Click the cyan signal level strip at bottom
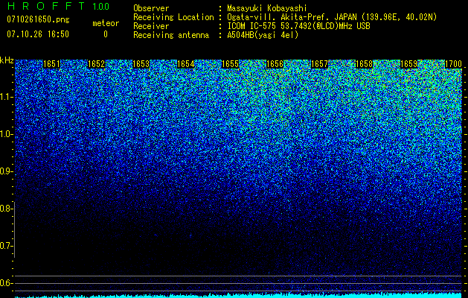 (238, 296)
